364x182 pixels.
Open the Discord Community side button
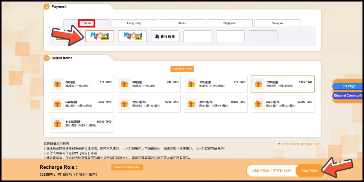[348, 96]
